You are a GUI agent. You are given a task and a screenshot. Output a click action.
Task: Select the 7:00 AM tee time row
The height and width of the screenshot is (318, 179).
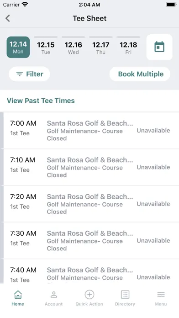point(91,130)
